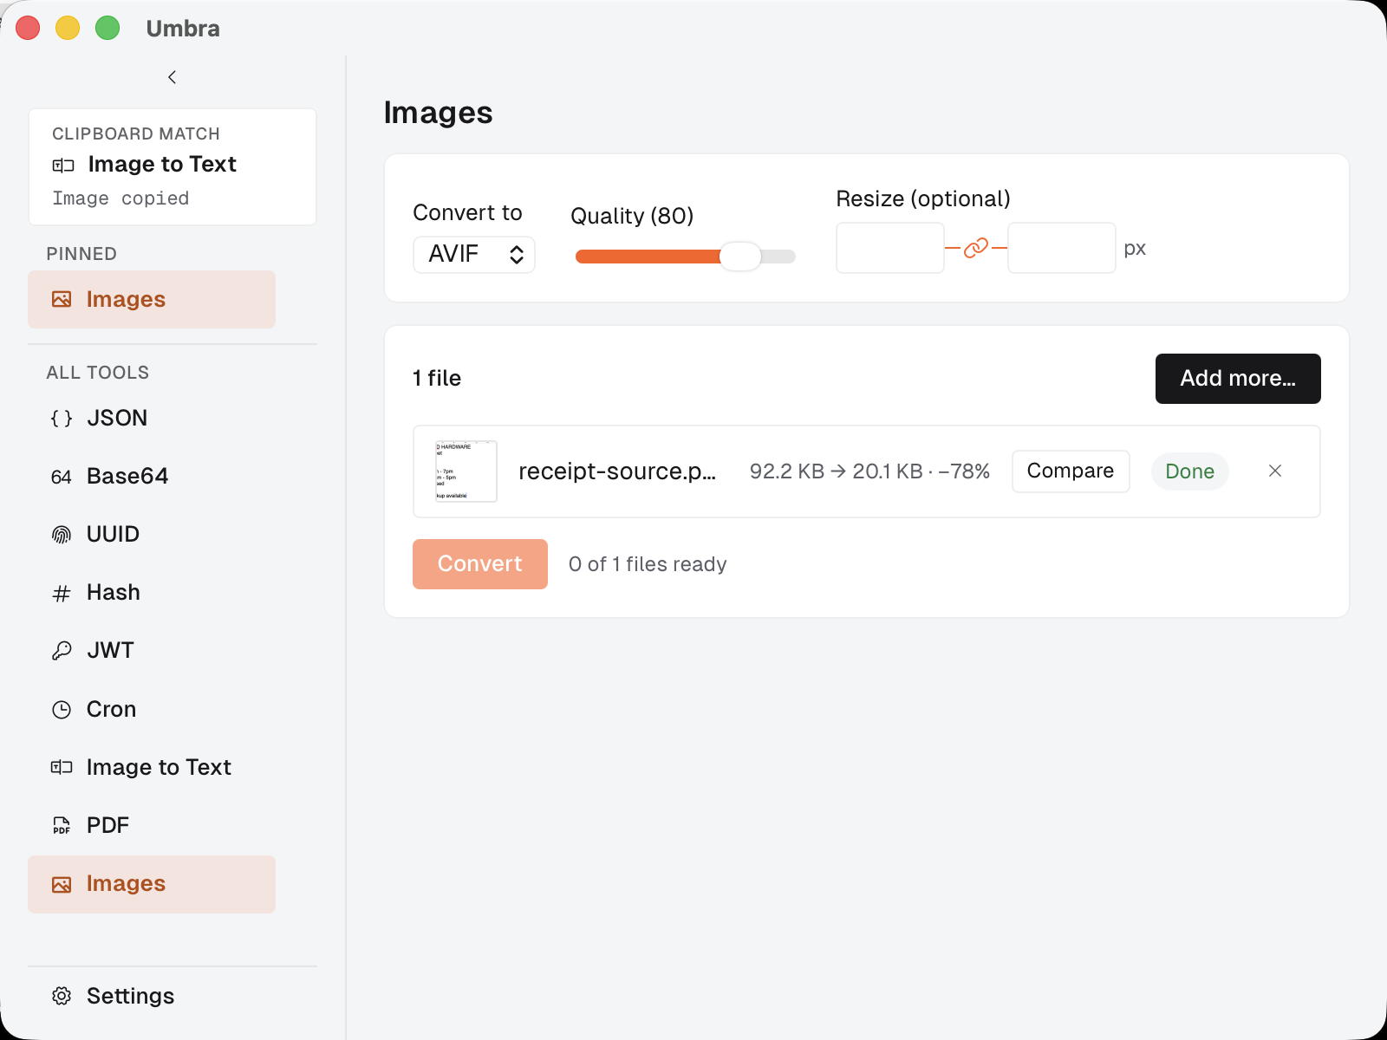Viewport: 1387px width, 1040px height.
Task: Click the pinned Images picture icon
Action: click(62, 299)
